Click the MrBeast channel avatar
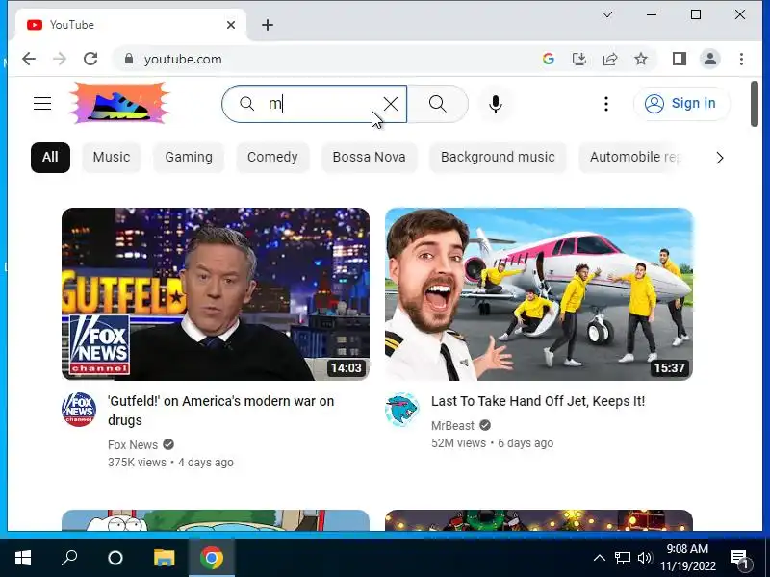The width and height of the screenshot is (770, 577). pyautogui.click(x=402, y=410)
